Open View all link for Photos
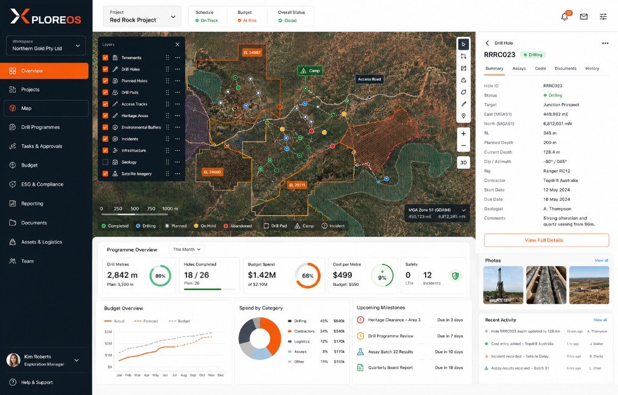The width and height of the screenshot is (618, 395). tap(601, 261)
